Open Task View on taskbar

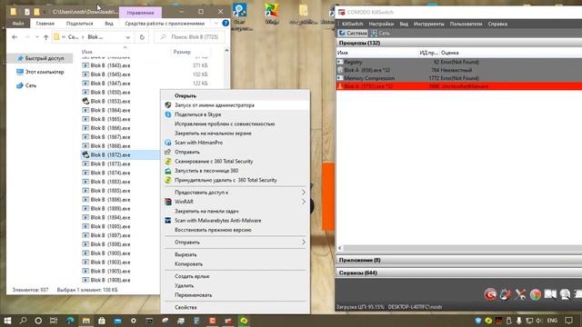54,321
